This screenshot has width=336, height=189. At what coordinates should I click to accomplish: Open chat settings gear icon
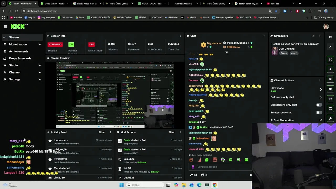pyautogui.click(x=251, y=175)
